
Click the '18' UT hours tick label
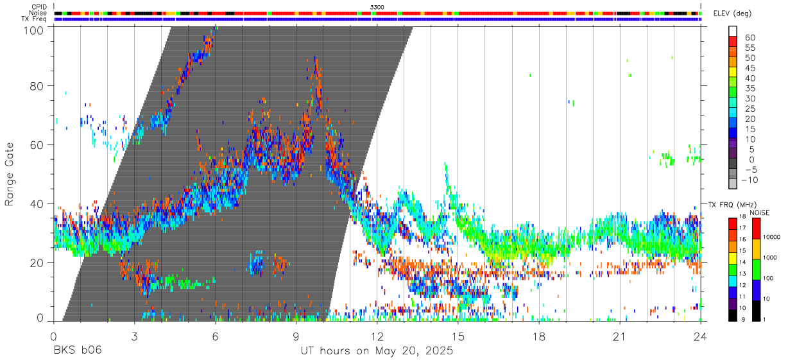tap(539, 336)
